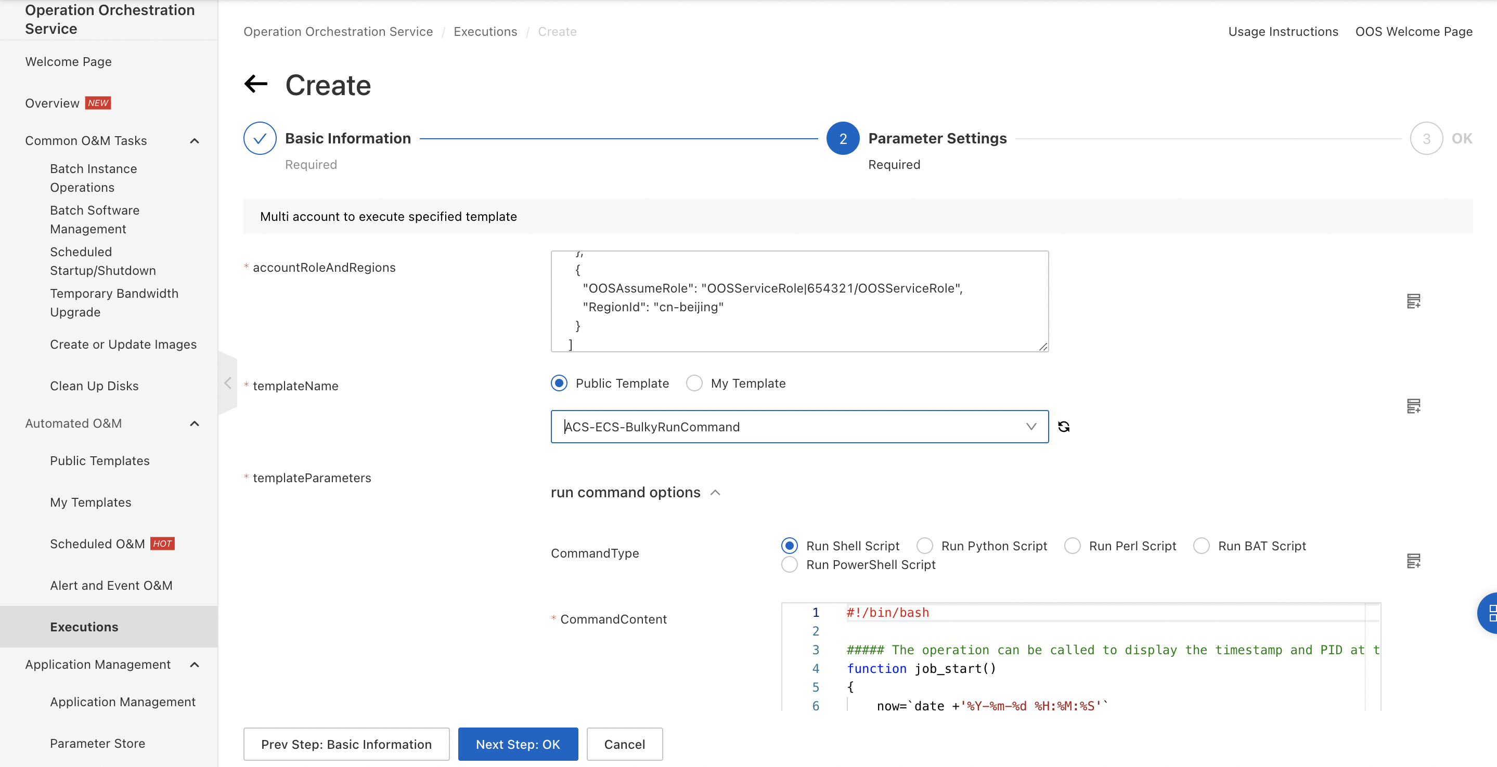This screenshot has width=1497, height=767.
Task: Refresh the template list
Action: coord(1065,426)
